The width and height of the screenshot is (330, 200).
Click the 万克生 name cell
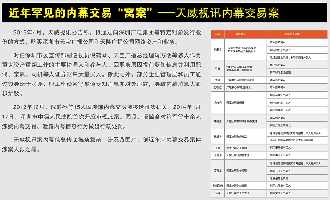[x=218, y=170]
